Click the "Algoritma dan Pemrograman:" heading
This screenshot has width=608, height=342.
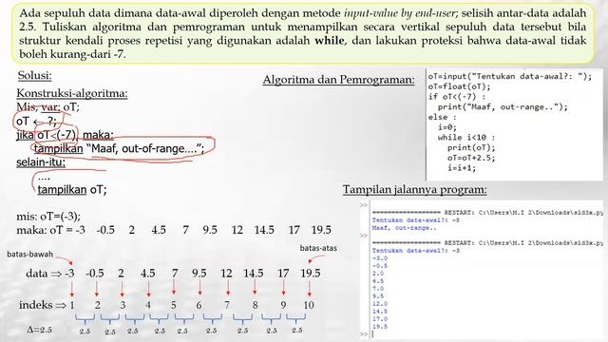(x=338, y=80)
